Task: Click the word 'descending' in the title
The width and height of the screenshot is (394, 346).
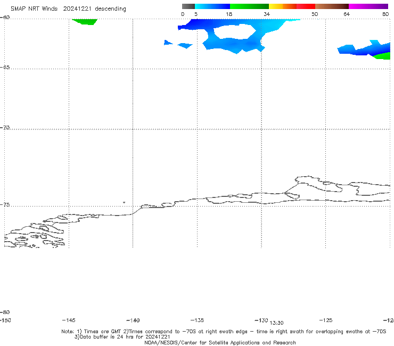Action: tap(110, 9)
